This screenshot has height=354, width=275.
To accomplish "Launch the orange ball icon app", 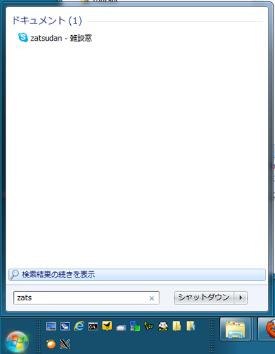I will pos(51,344).
